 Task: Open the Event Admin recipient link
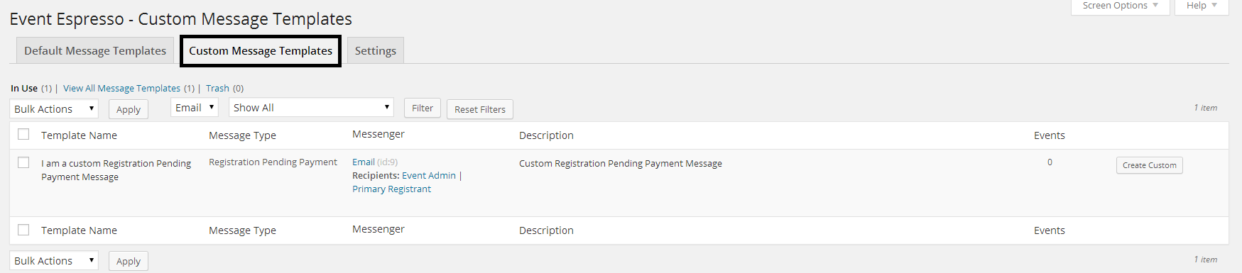click(x=429, y=176)
